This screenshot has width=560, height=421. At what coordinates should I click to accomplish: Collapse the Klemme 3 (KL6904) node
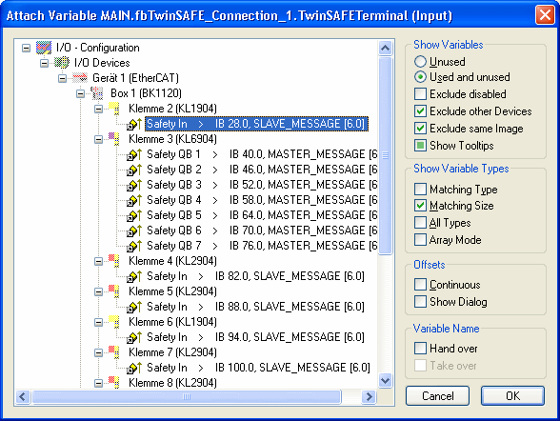coord(98,139)
